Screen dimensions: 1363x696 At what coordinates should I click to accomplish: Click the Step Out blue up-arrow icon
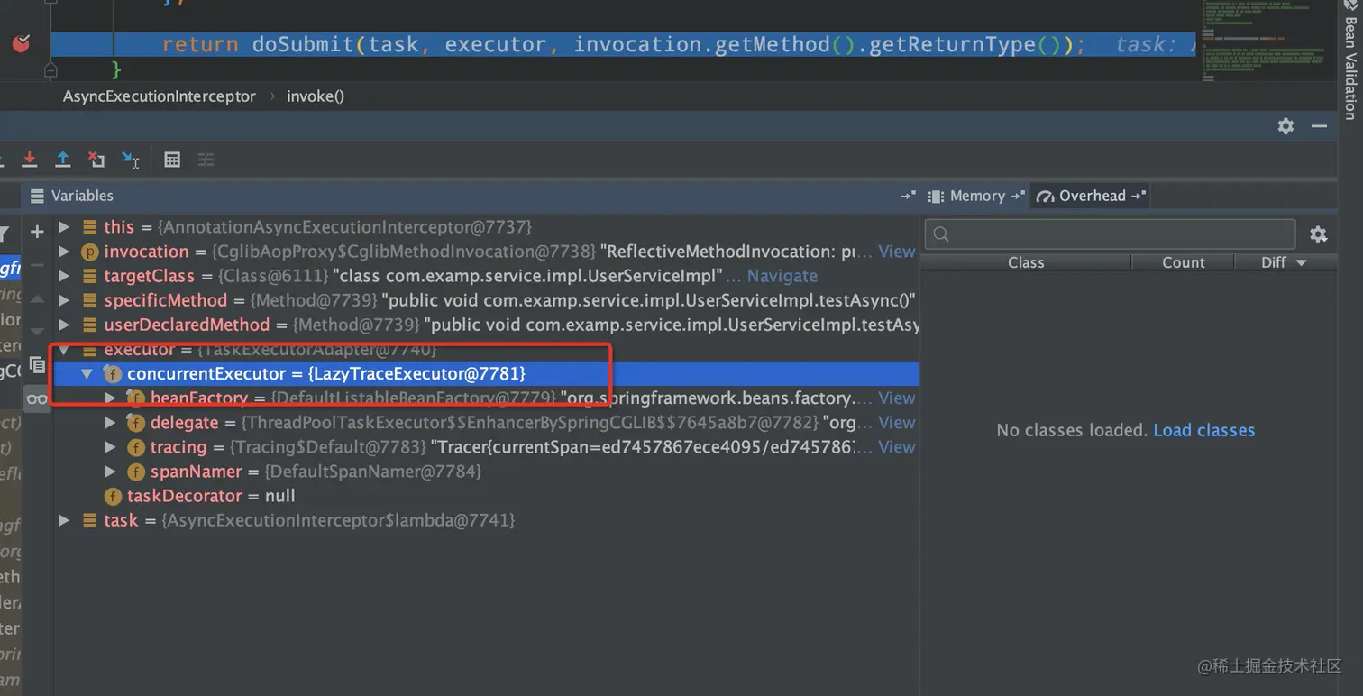pos(63,160)
